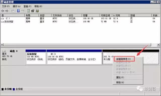Sort by the % 可用 column header
Image resolution: width=161 pixels, height=96 pixels.
click(x=120, y=15)
